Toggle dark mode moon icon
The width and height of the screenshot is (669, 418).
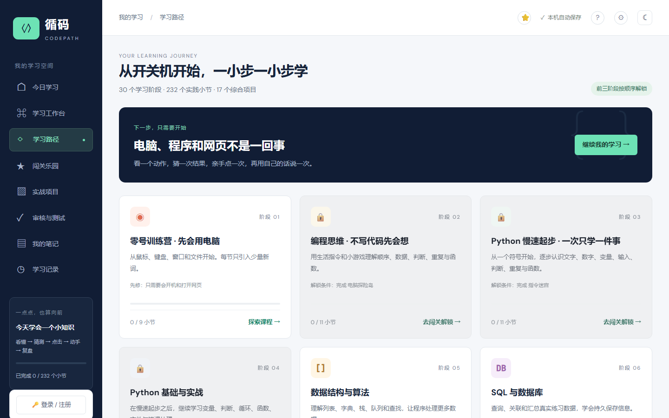coord(645,18)
